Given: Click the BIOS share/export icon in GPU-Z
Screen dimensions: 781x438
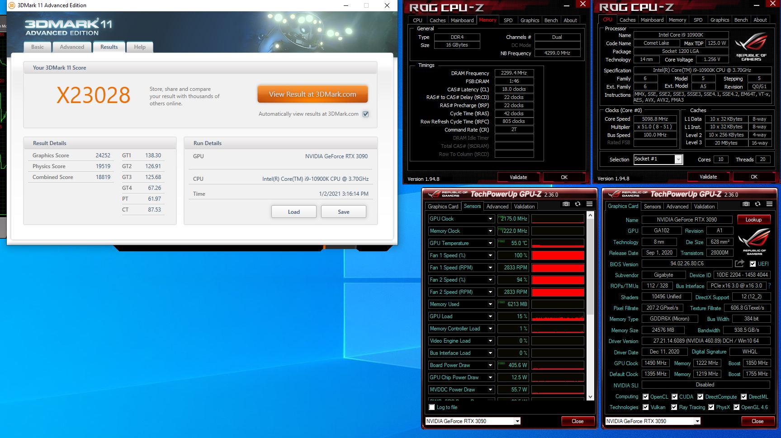Looking at the screenshot, I should point(739,264).
